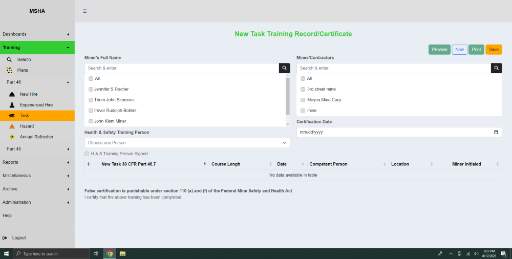This screenshot has width=512, height=259.
Task: Tick the H & S Training Person Signed checkbox
Action: tap(87, 154)
